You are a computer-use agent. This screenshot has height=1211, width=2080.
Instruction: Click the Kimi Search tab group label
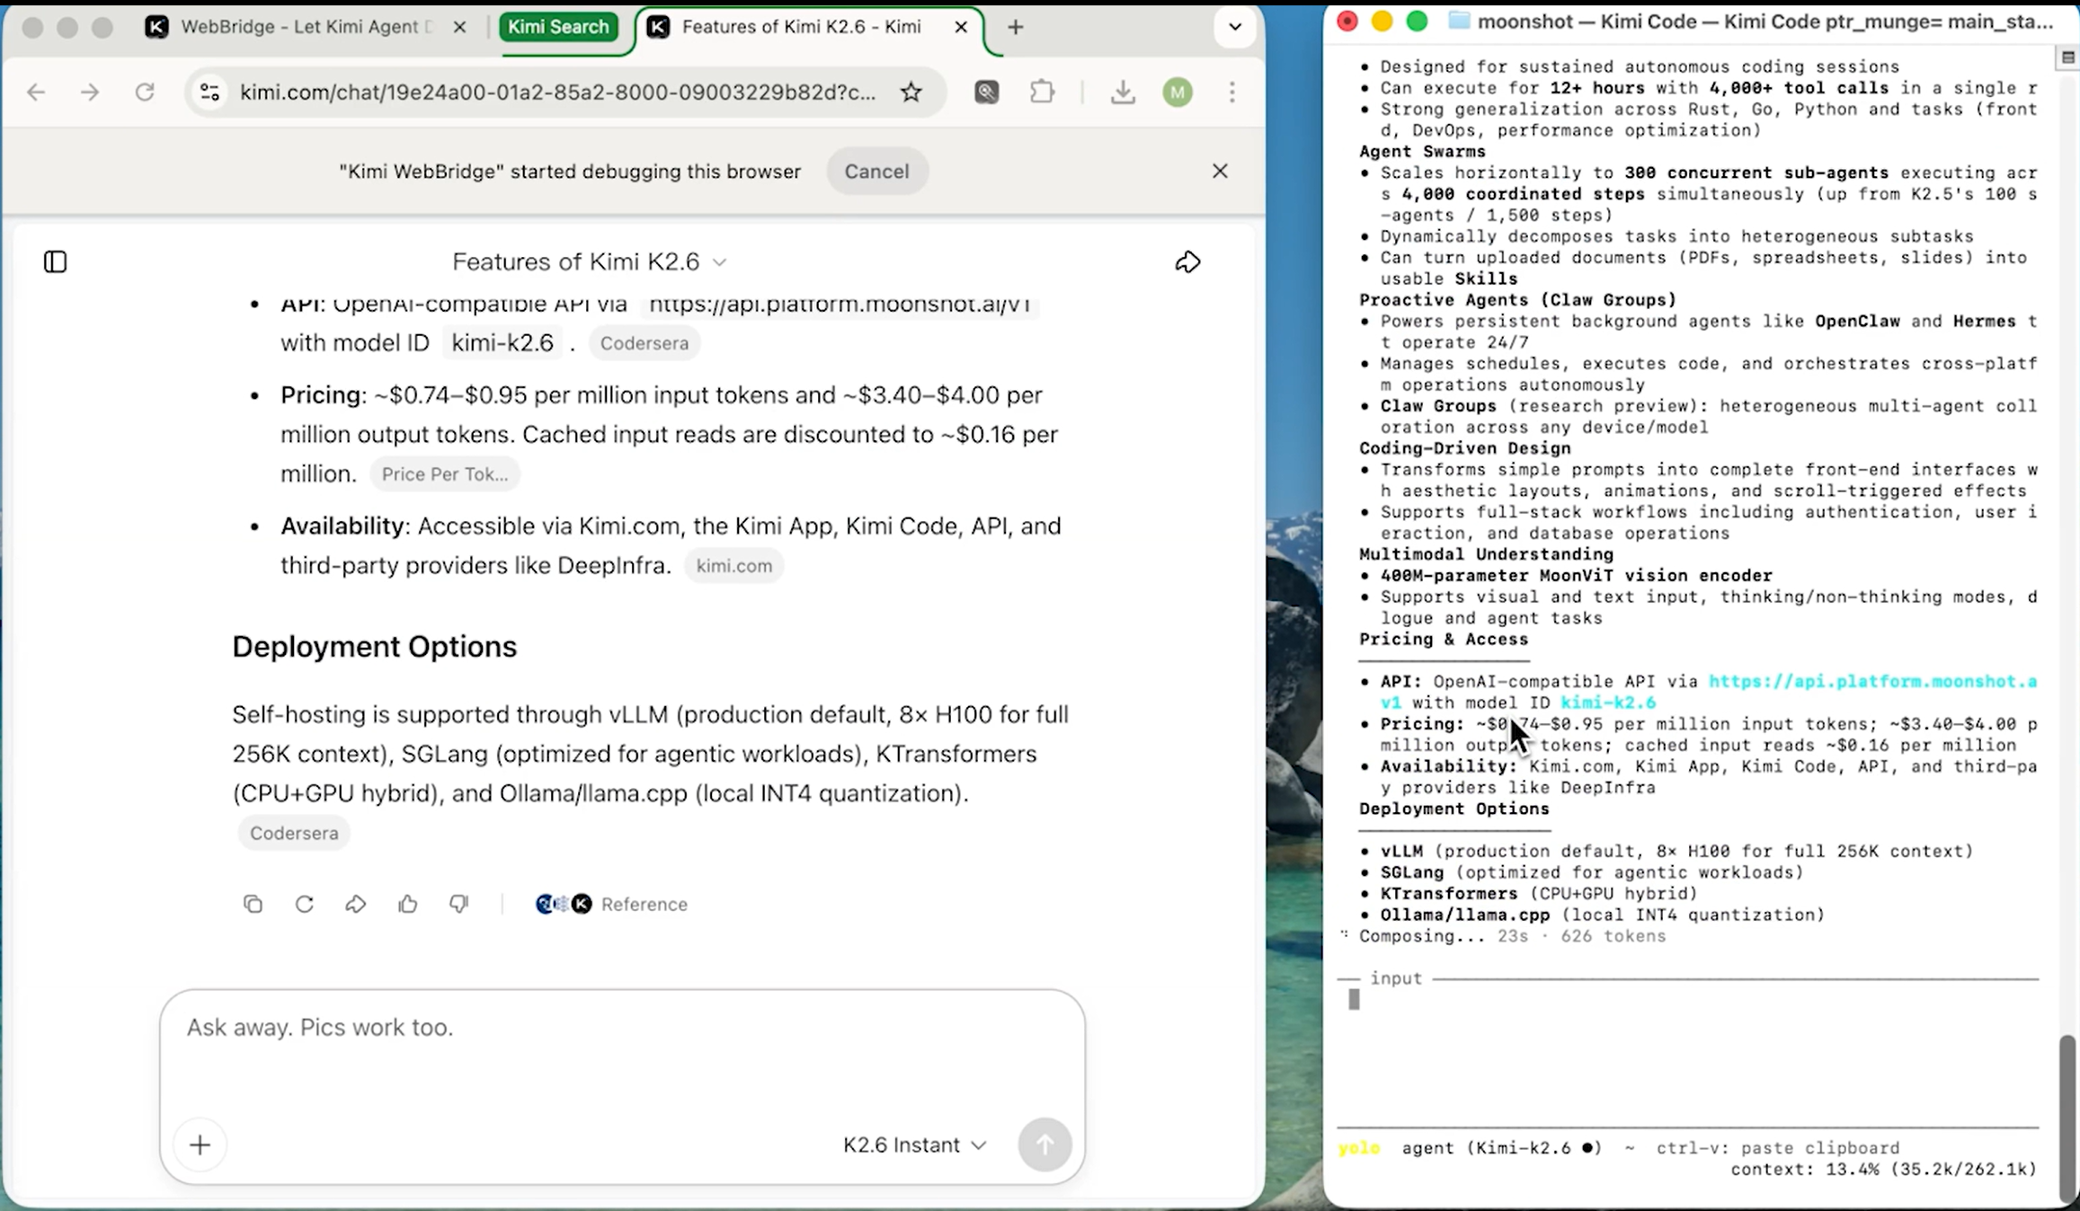558,27
